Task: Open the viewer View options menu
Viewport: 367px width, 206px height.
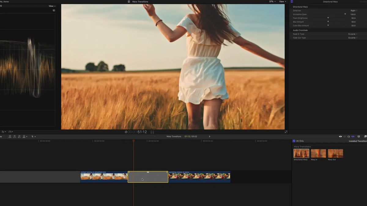Action: coord(283,2)
